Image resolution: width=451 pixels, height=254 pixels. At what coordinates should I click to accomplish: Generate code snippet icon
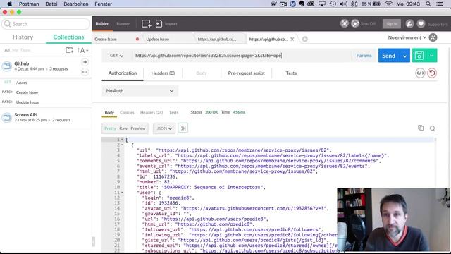pyautogui.click(x=420, y=73)
